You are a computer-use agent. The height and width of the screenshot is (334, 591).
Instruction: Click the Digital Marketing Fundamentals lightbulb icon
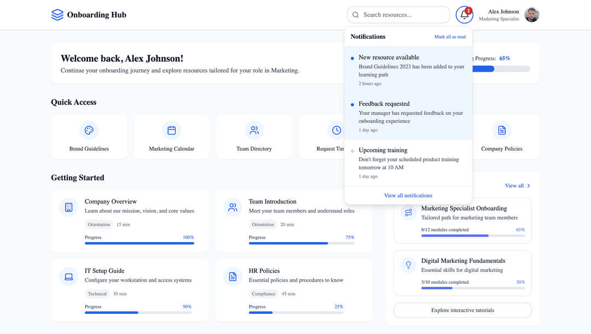408,265
